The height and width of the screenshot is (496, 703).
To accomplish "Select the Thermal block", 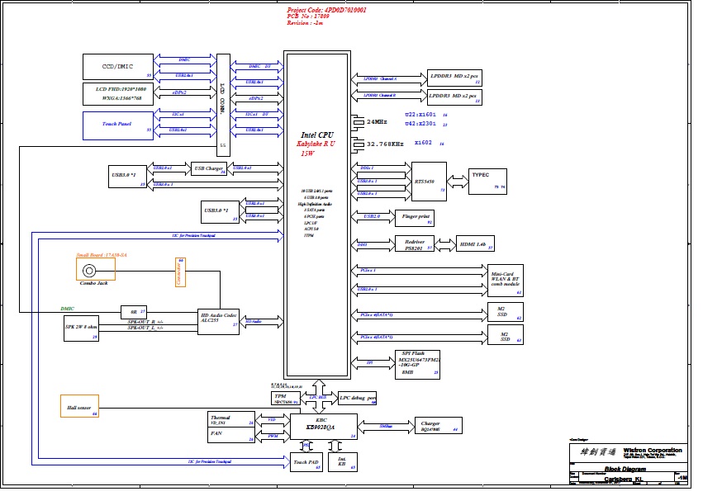I will [x=231, y=419].
